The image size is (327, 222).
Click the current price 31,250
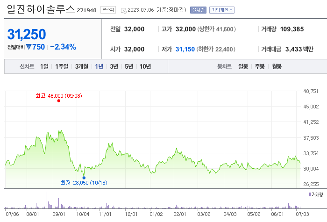click(27, 34)
